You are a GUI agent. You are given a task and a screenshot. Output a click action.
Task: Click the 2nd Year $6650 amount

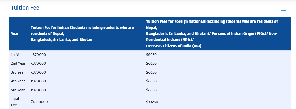click(151, 63)
